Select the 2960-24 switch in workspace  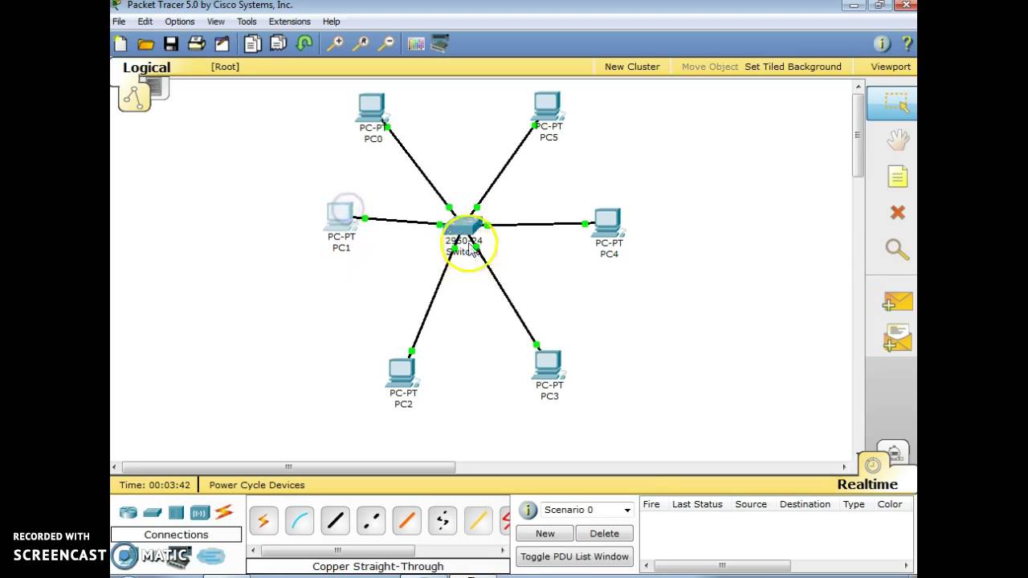(x=464, y=228)
